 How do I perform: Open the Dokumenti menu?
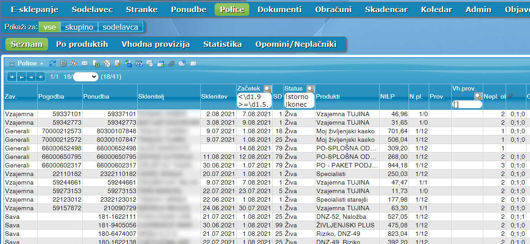click(279, 9)
